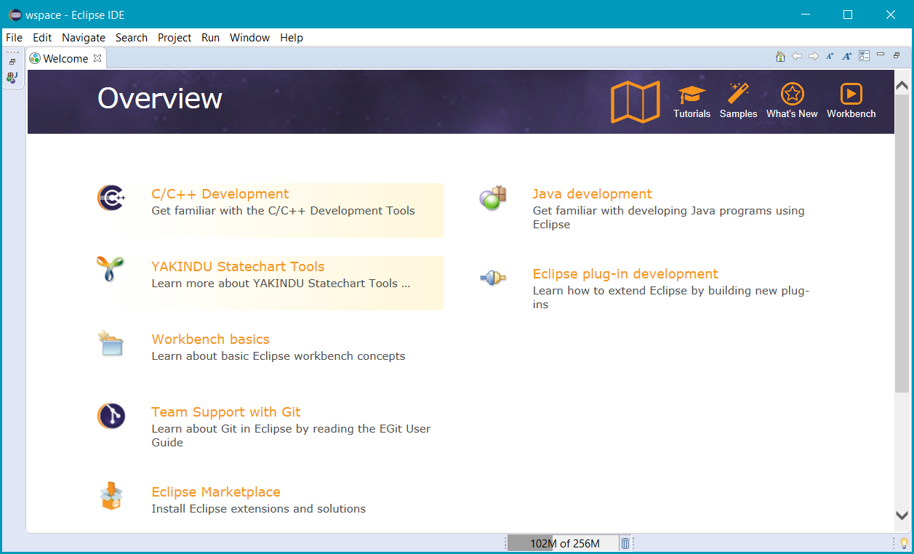The width and height of the screenshot is (914, 554).
Task: Click the Java development icon
Action: pos(492,198)
